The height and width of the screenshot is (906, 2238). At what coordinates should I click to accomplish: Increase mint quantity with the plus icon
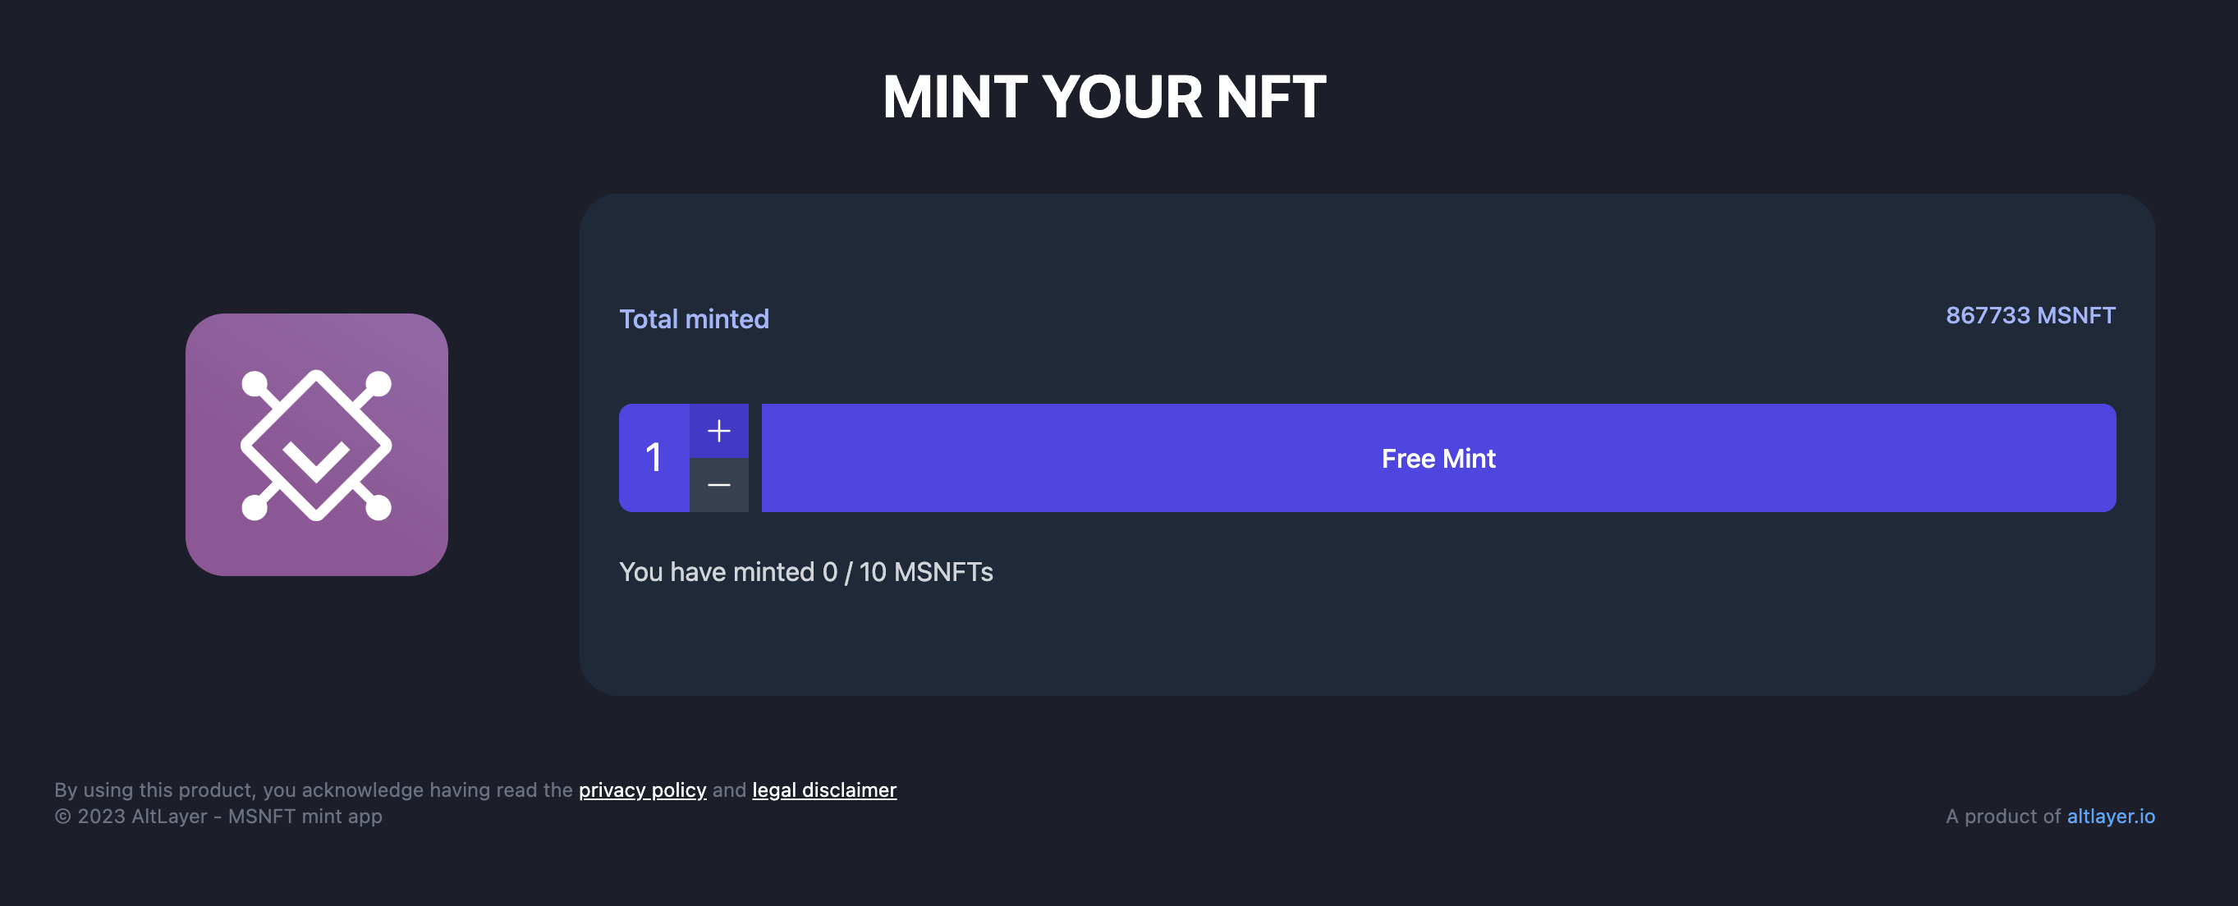click(718, 431)
